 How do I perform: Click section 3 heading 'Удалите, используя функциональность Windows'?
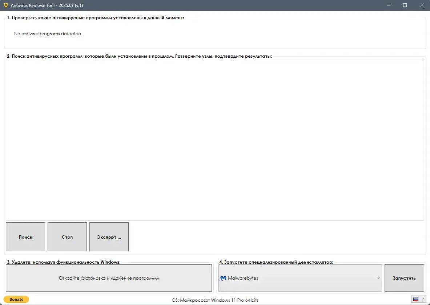point(64,262)
